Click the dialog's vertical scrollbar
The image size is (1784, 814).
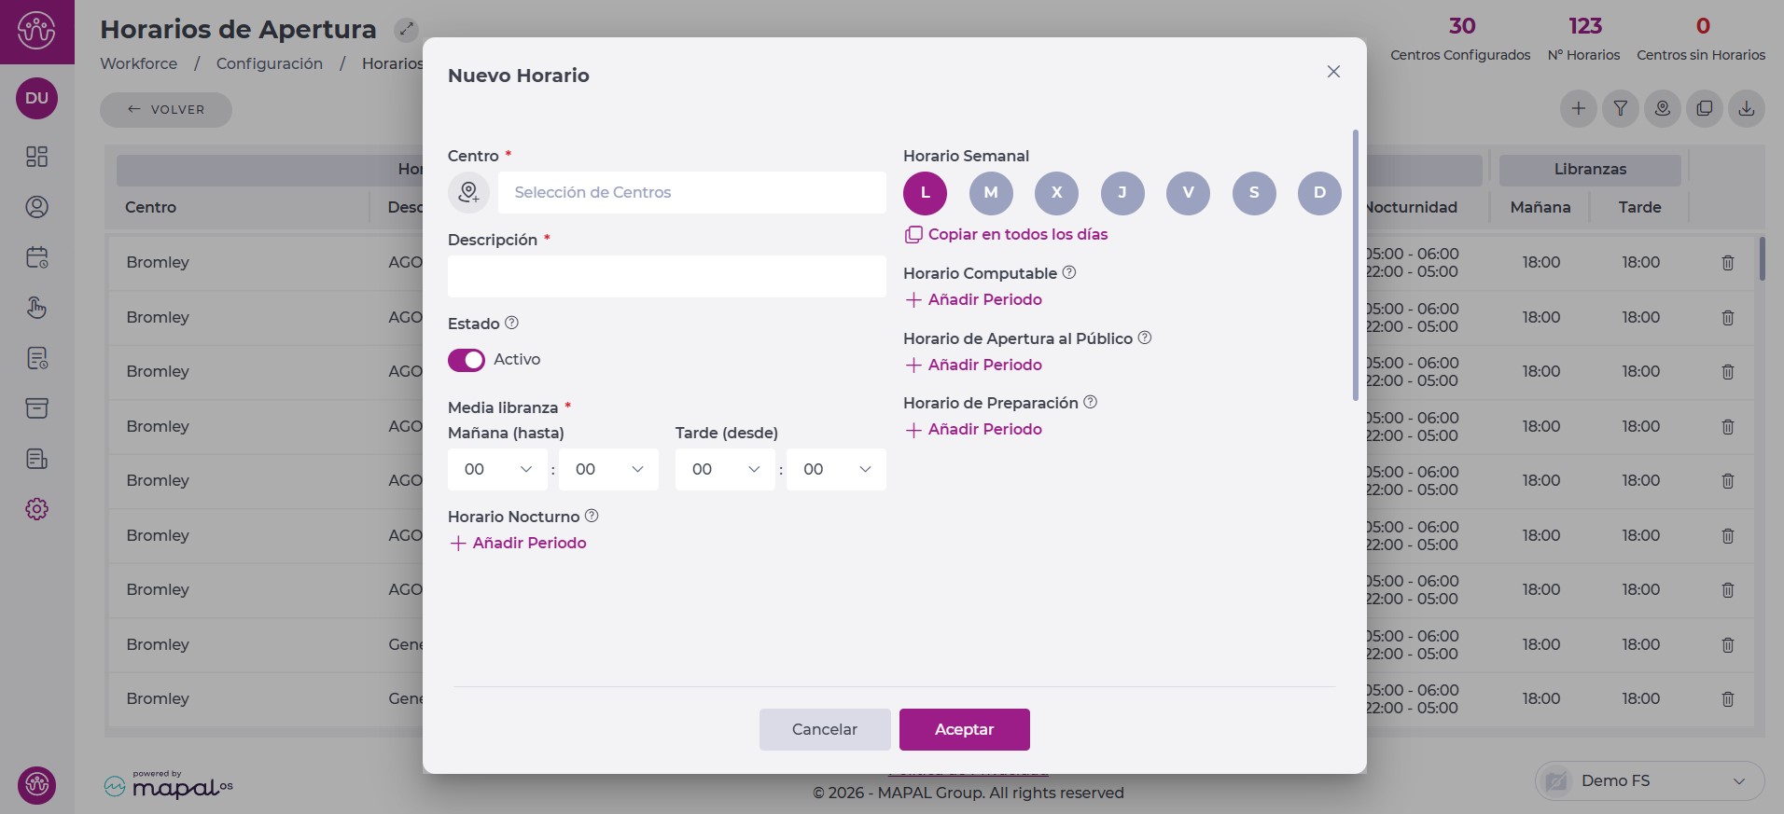click(x=1355, y=266)
